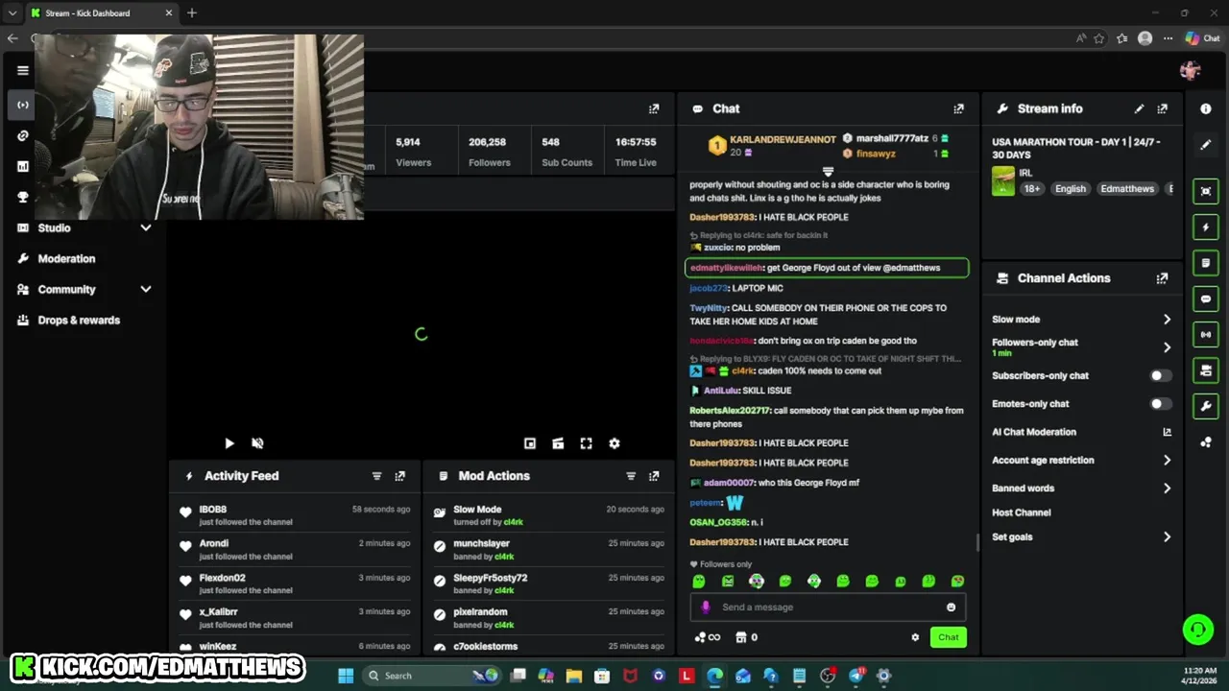This screenshot has width=1229, height=691.
Task: Go to Moderation in the sidebar
Action: point(66,259)
